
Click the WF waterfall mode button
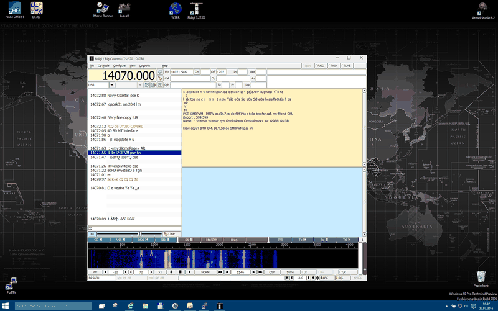(95, 272)
